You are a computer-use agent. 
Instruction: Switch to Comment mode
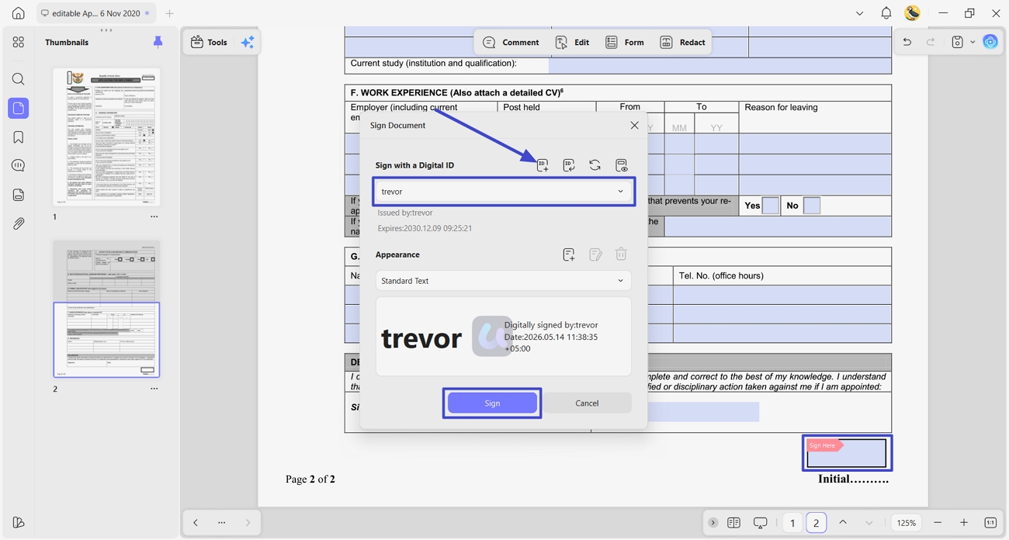click(x=511, y=43)
